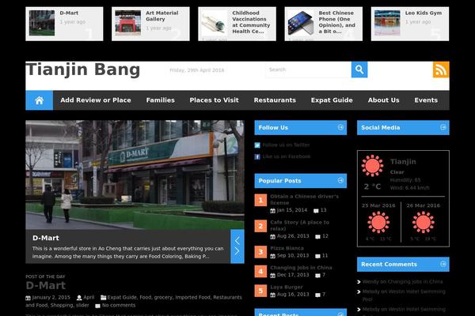The image size is (475, 316).
Task: Open the Events menu item
Action: click(x=426, y=100)
